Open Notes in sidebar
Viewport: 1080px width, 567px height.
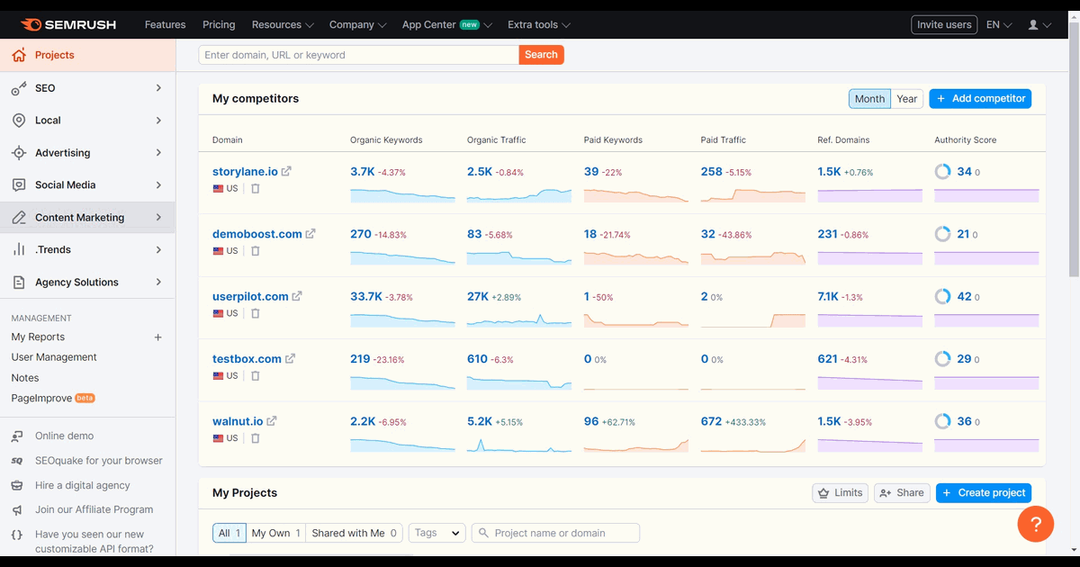pyautogui.click(x=25, y=378)
